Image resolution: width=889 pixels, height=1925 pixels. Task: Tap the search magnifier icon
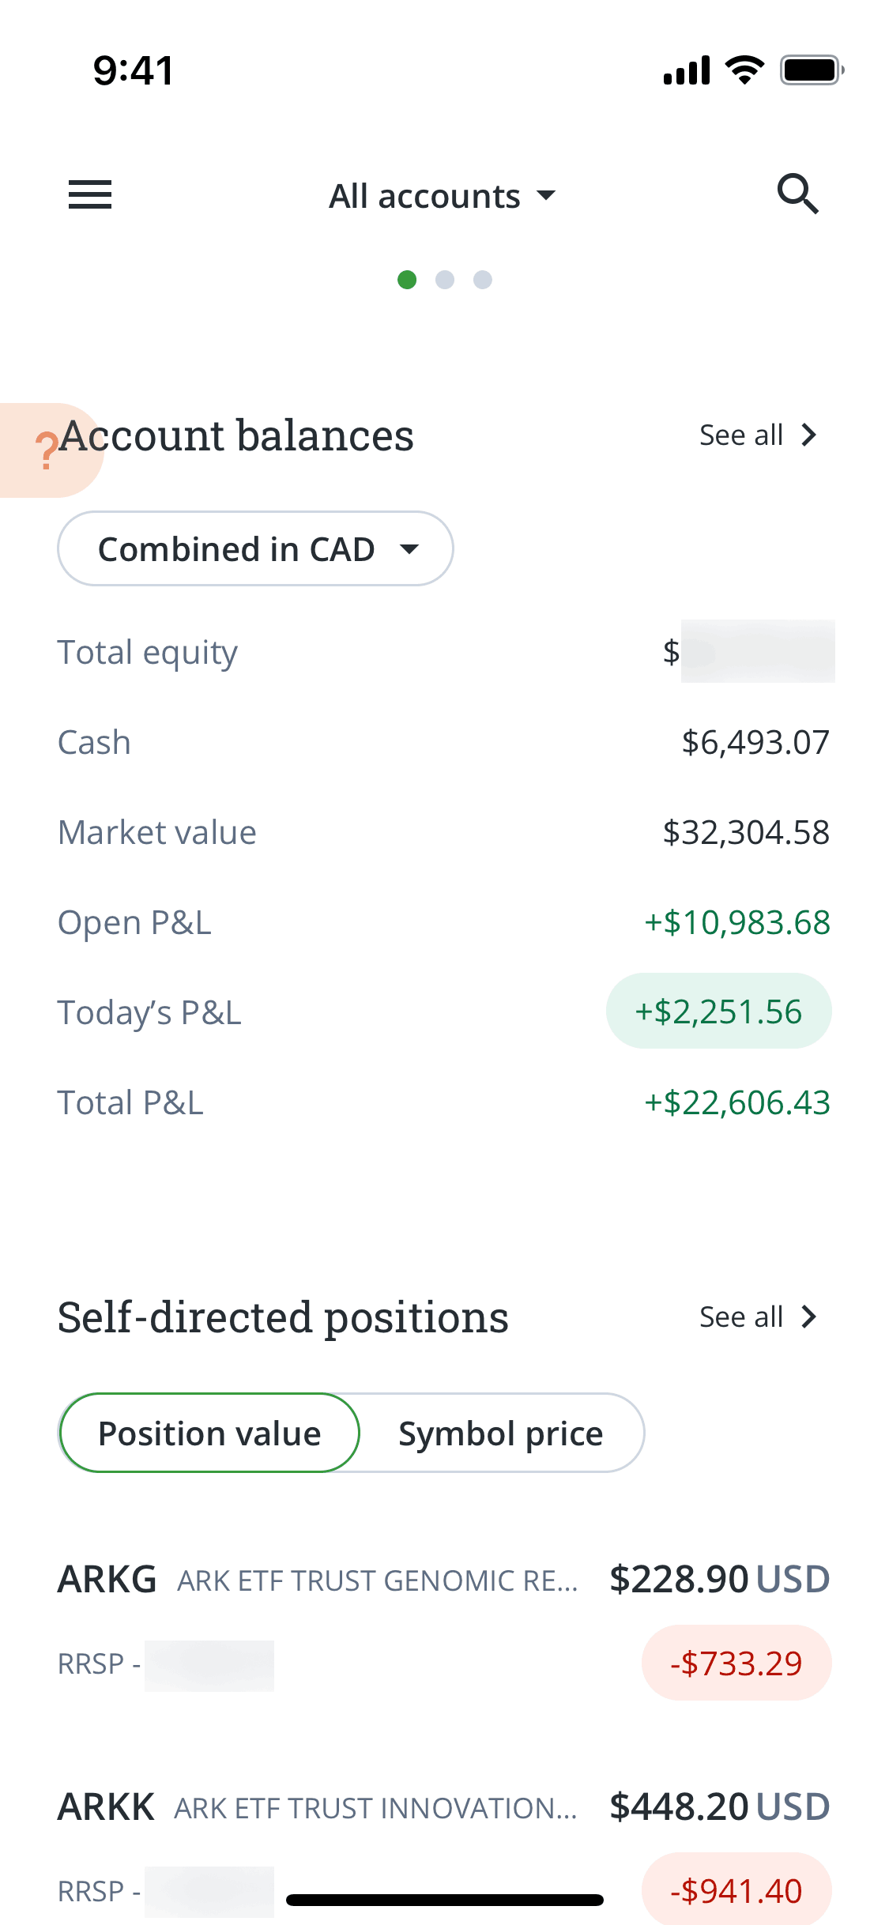[x=797, y=194]
